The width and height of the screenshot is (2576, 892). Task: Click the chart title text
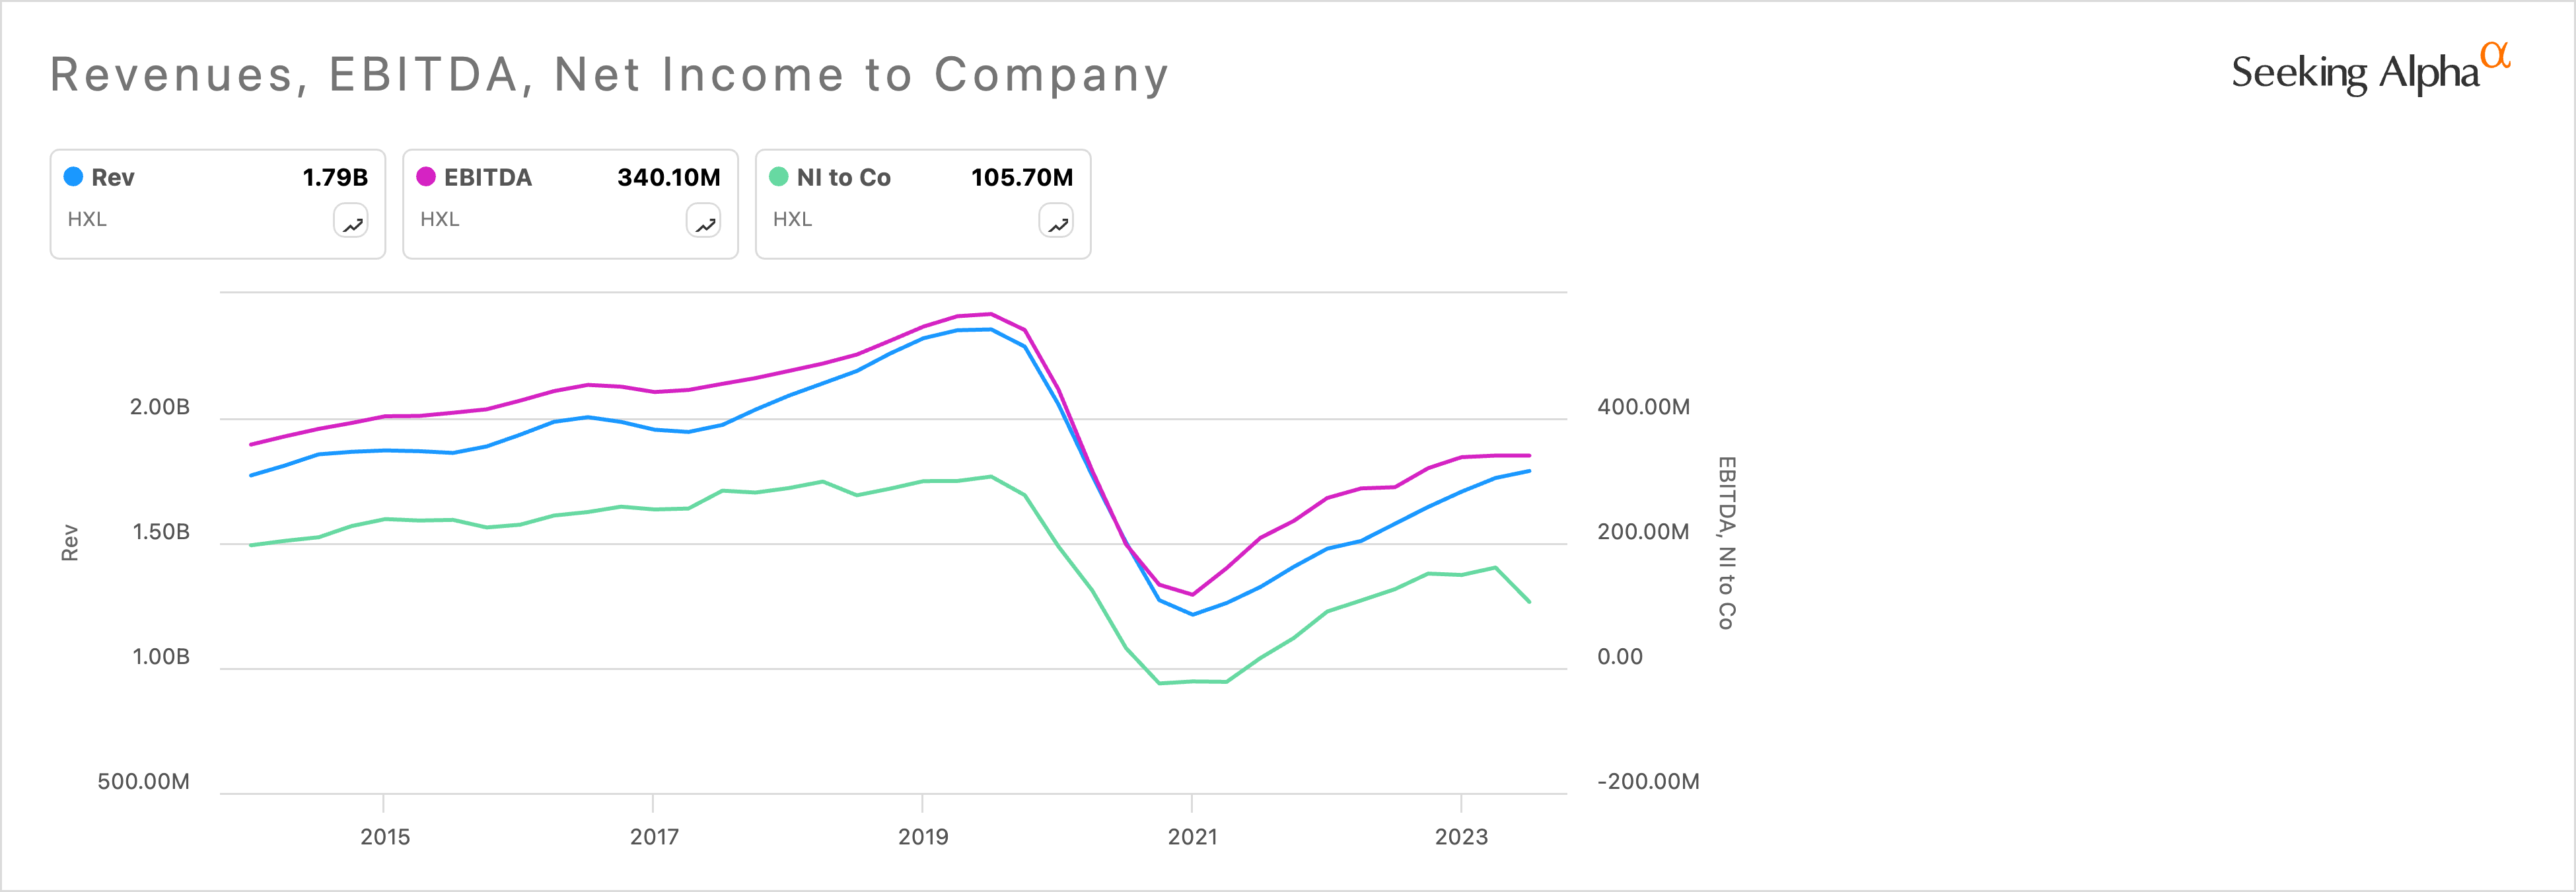click(610, 73)
